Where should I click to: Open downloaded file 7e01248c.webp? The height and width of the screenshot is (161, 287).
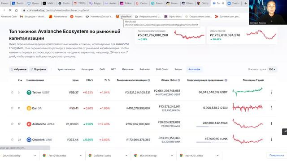[57, 156]
